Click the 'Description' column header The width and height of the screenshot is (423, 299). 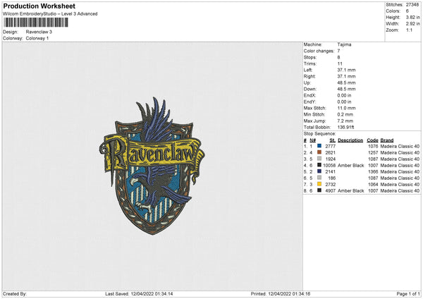coord(350,140)
